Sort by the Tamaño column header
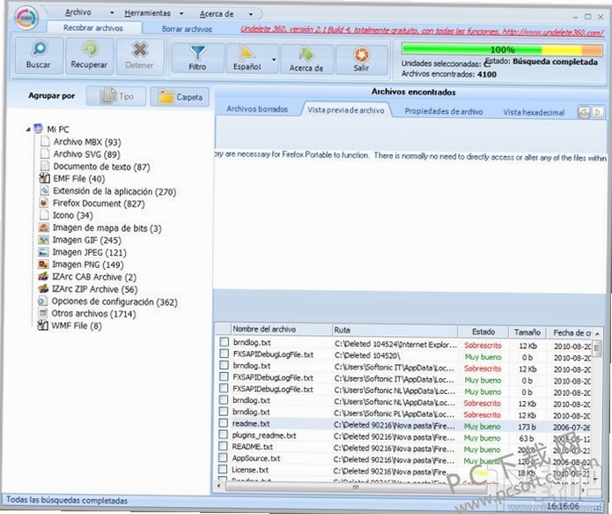612x514 pixels. 527,332
